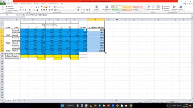Undo the last action in the quick access toolbar
Image resolution: width=193 pixels, height=108 pixels.
[6, 1]
